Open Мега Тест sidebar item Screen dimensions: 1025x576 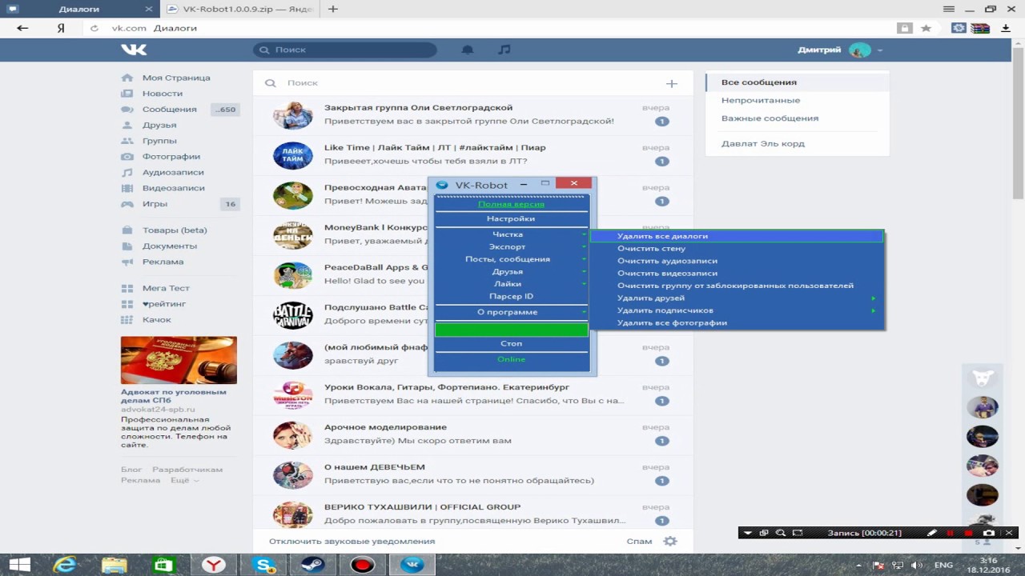click(166, 288)
